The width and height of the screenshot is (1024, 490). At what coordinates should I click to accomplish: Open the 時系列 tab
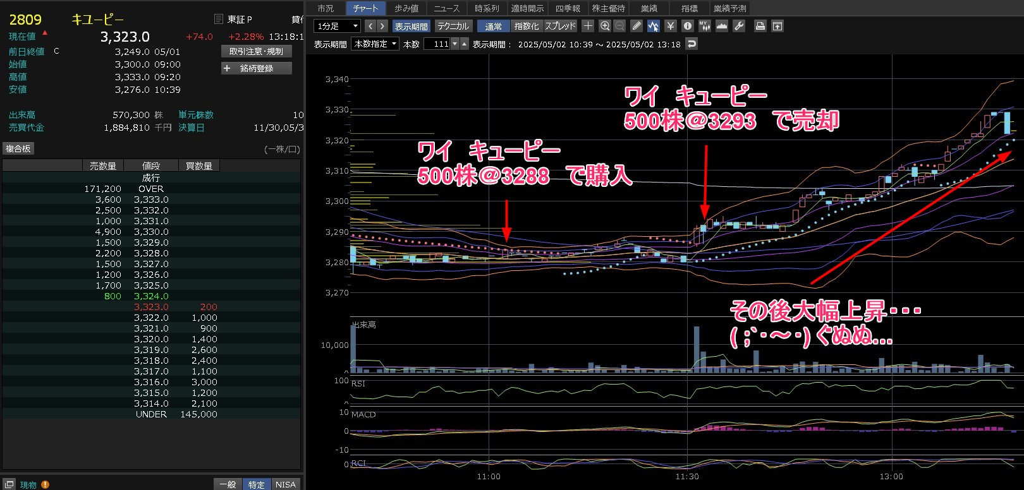click(487, 8)
